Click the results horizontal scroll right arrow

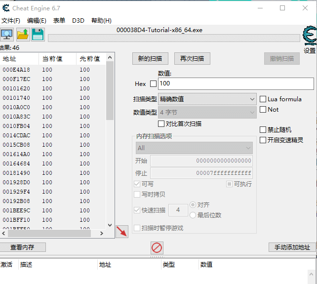pos(102,234)
